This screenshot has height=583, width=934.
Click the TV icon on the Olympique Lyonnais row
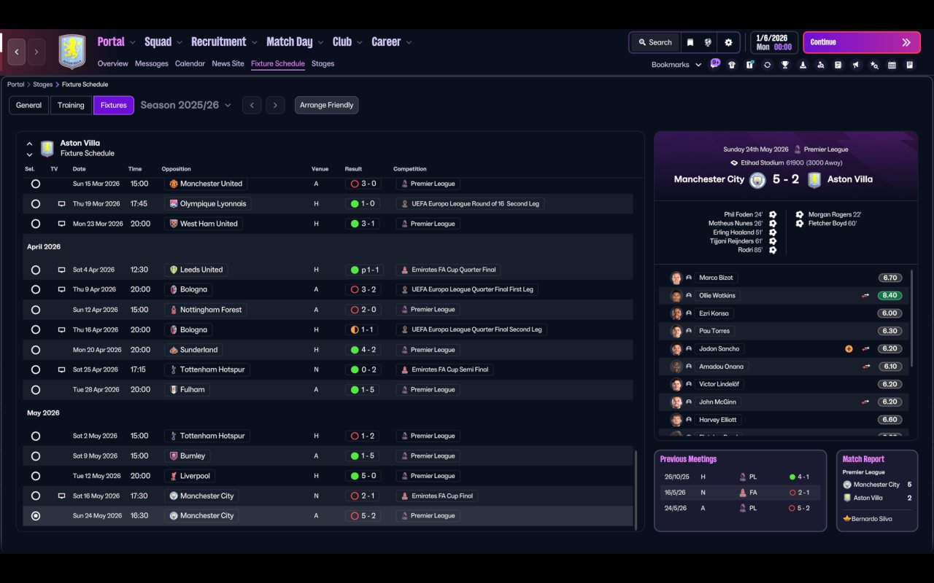point(62,204)
